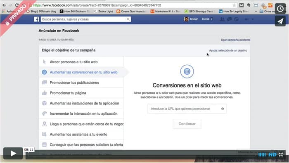The height and width of the screenshot is (163, 289).
Task: Open Ayuda: selección de un objetivo link
Action: (228, 50)
